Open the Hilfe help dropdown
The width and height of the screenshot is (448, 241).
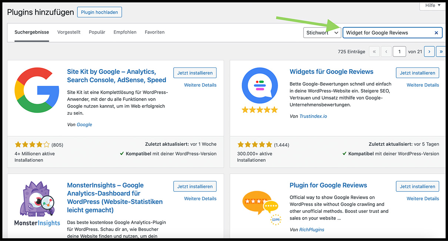click(433, 5)
